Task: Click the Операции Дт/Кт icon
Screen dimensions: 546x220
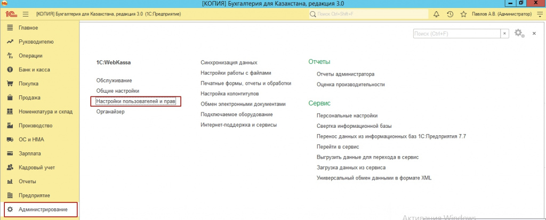Action: pyautogui.click(x=10, y=56)
